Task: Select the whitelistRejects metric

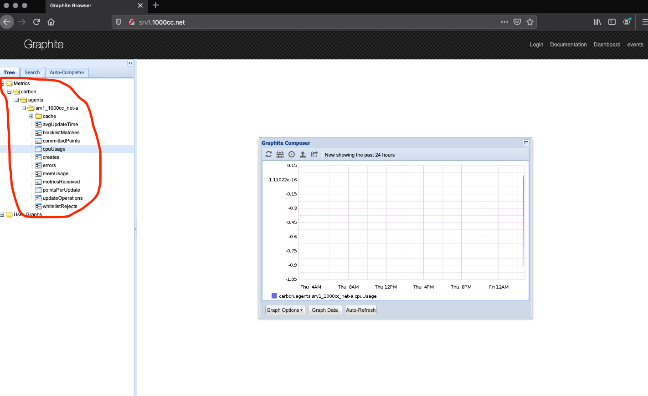Action: click(60, 207)
